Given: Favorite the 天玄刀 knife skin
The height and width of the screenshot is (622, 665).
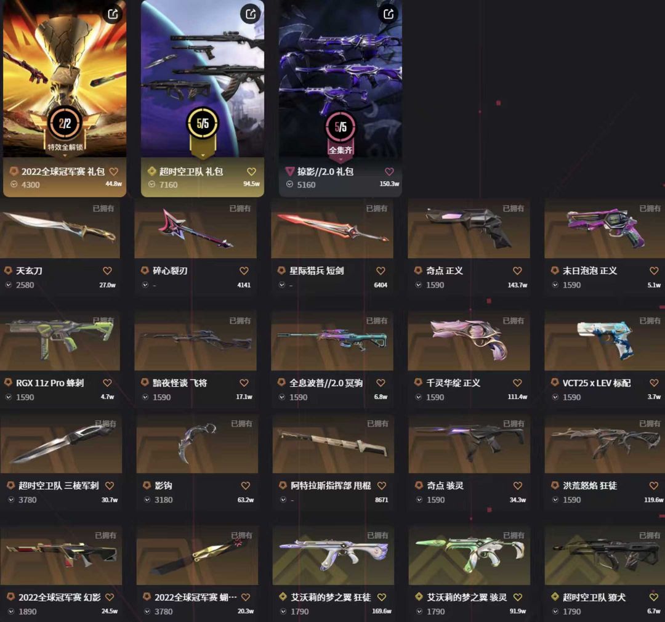Looking at the screenshot, I should [107, 271].
